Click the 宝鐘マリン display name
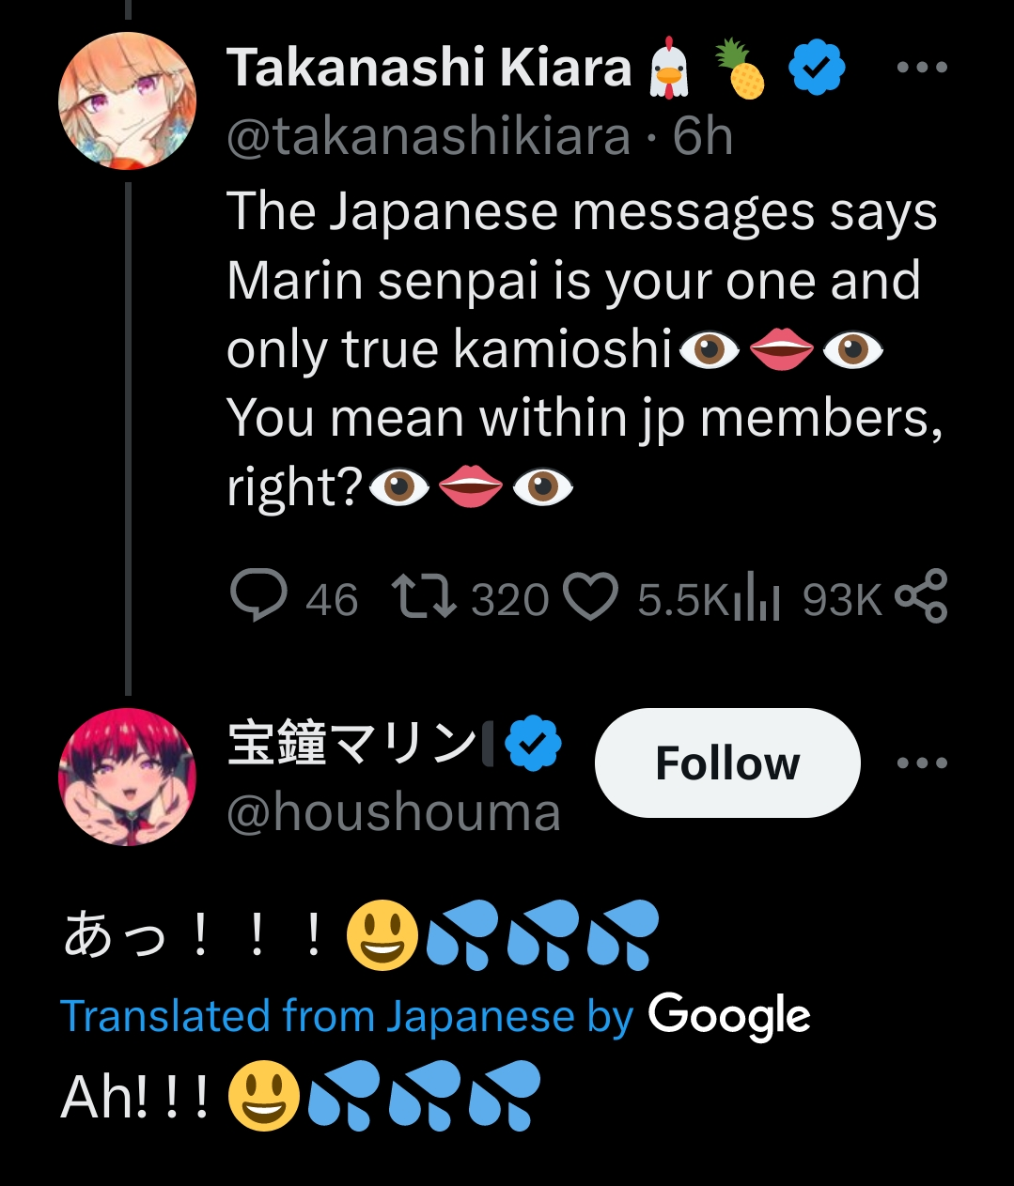This screenshot has width=1014, height=1186. click(x=352, y=744)
